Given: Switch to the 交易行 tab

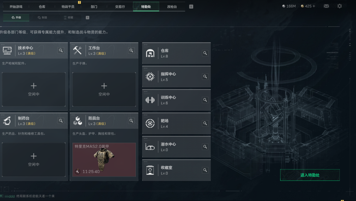Looking at the screenshot, I should [x=120, y=7].
